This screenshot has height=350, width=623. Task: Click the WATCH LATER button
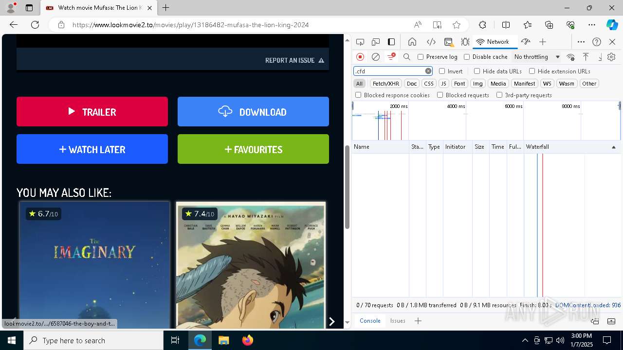coord(92,149)
